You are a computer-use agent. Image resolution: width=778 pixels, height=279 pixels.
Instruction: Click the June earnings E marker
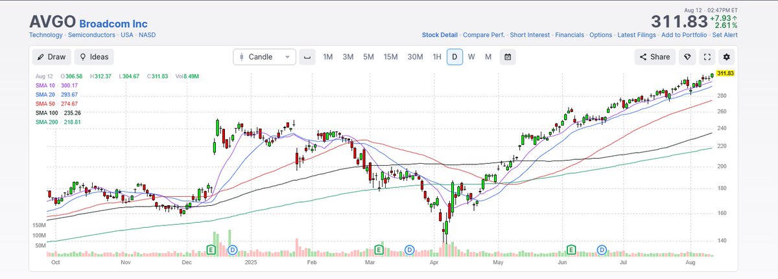tap(572, 249)
